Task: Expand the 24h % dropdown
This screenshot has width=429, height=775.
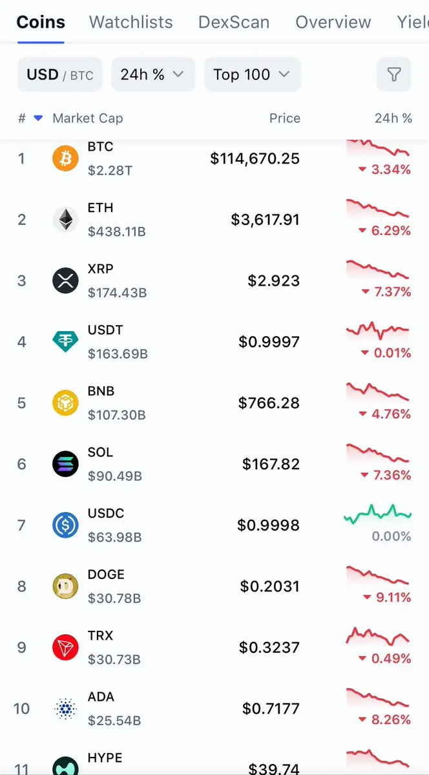Action: click(x=153, y=74)
